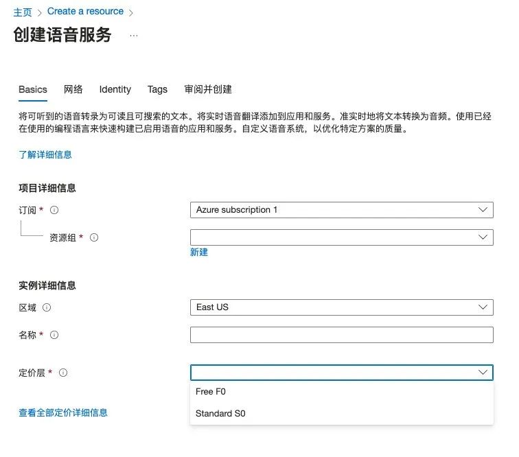Click 新建 to create resource group
519x457 pixels.
(x=199, y=253)
